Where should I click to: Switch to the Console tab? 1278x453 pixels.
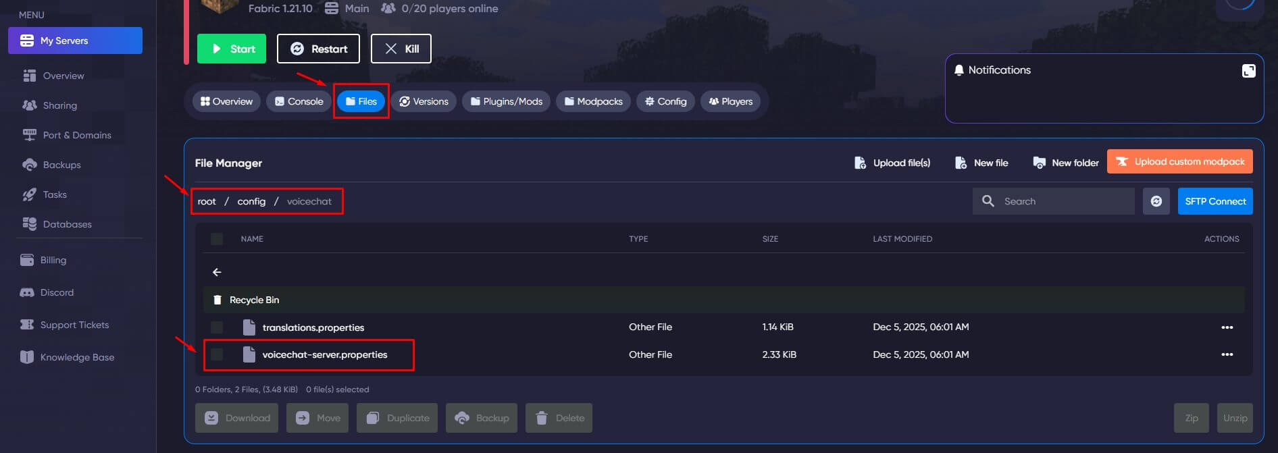[x=299, y=101]
